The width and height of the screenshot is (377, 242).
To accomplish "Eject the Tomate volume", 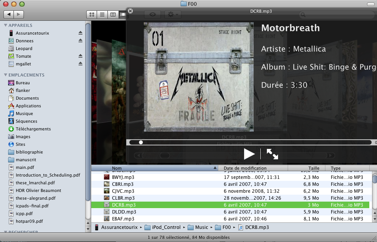I will coord(80,56).
